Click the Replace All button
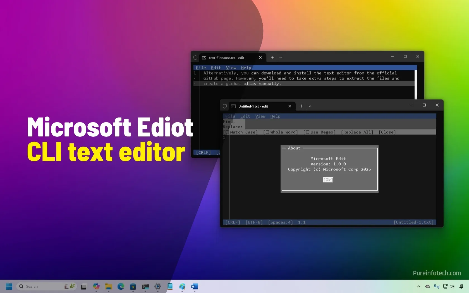The width and height of the screenshot is (469, 293). (x=357, y=132)
